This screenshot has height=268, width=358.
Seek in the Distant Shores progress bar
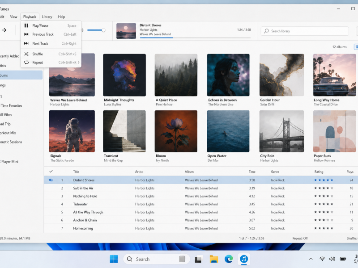pyautogui.click(x=195, y=38)
